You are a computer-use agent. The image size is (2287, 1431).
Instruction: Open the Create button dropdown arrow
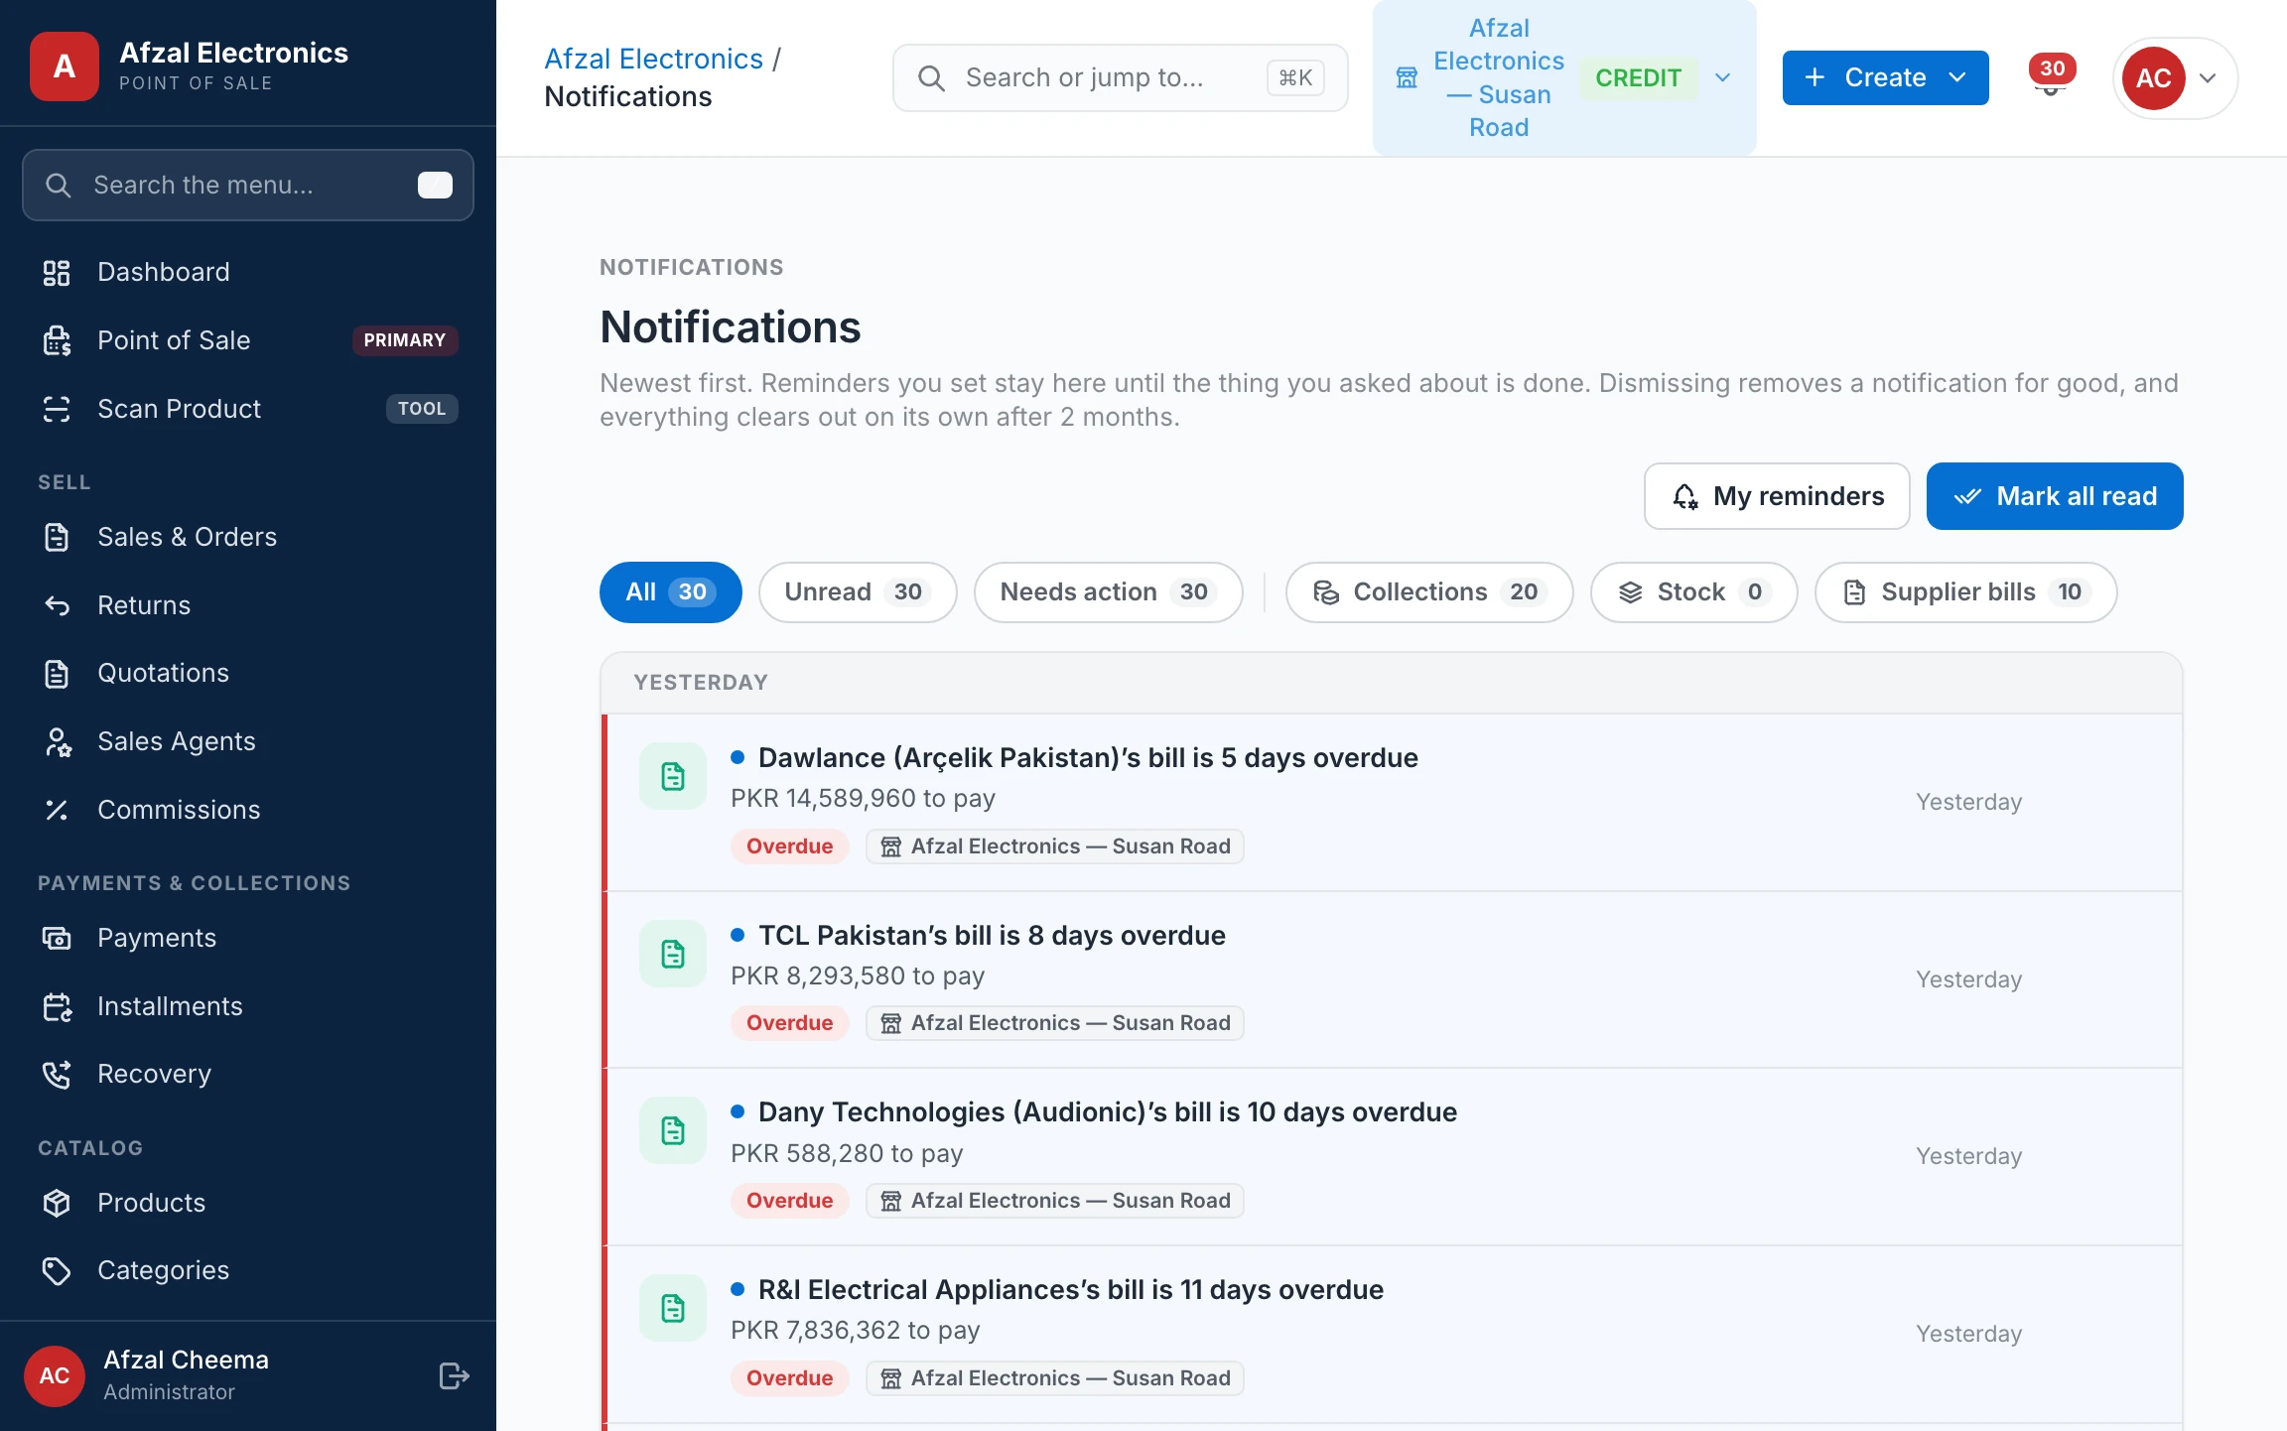(x=1957, y=77)
